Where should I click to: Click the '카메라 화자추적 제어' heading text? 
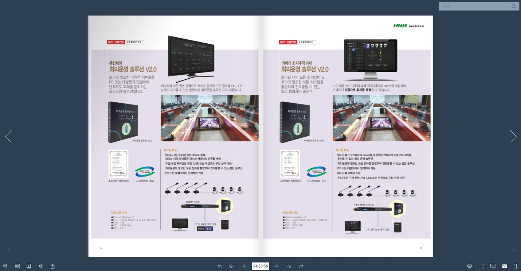click(297, 63)
